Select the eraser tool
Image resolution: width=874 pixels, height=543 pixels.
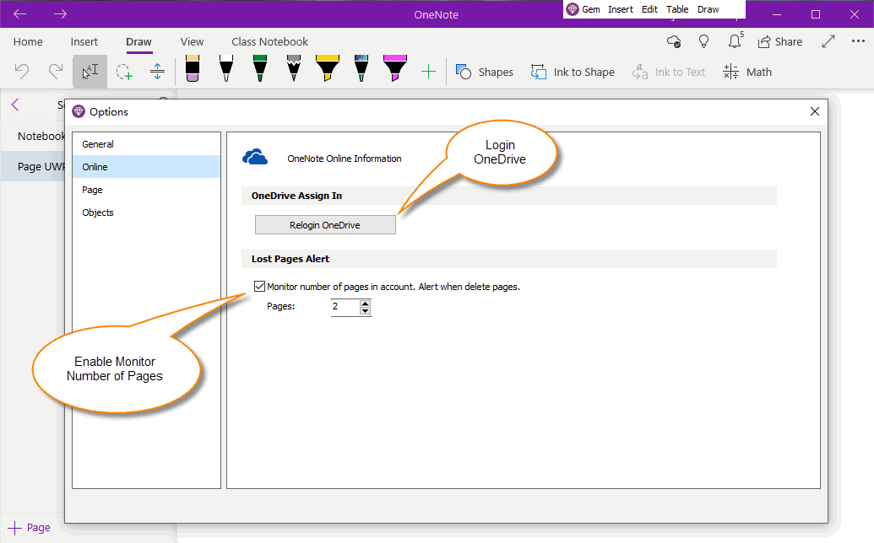coord(192,72)
